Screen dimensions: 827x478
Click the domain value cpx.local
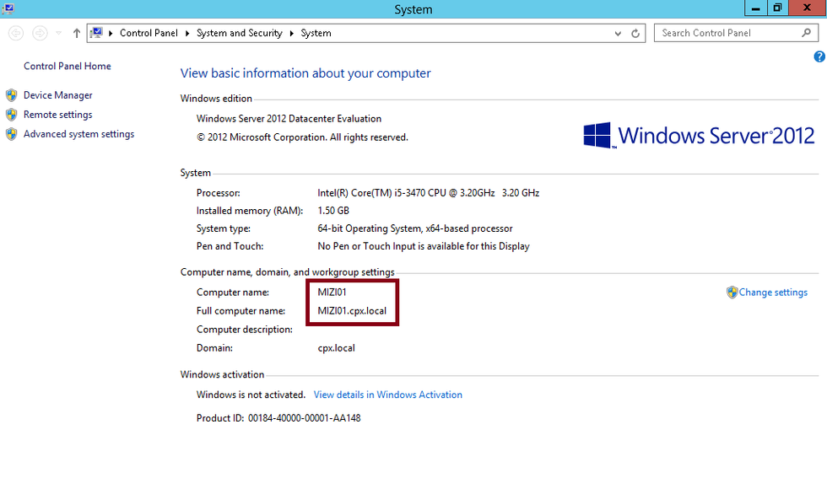336,348
